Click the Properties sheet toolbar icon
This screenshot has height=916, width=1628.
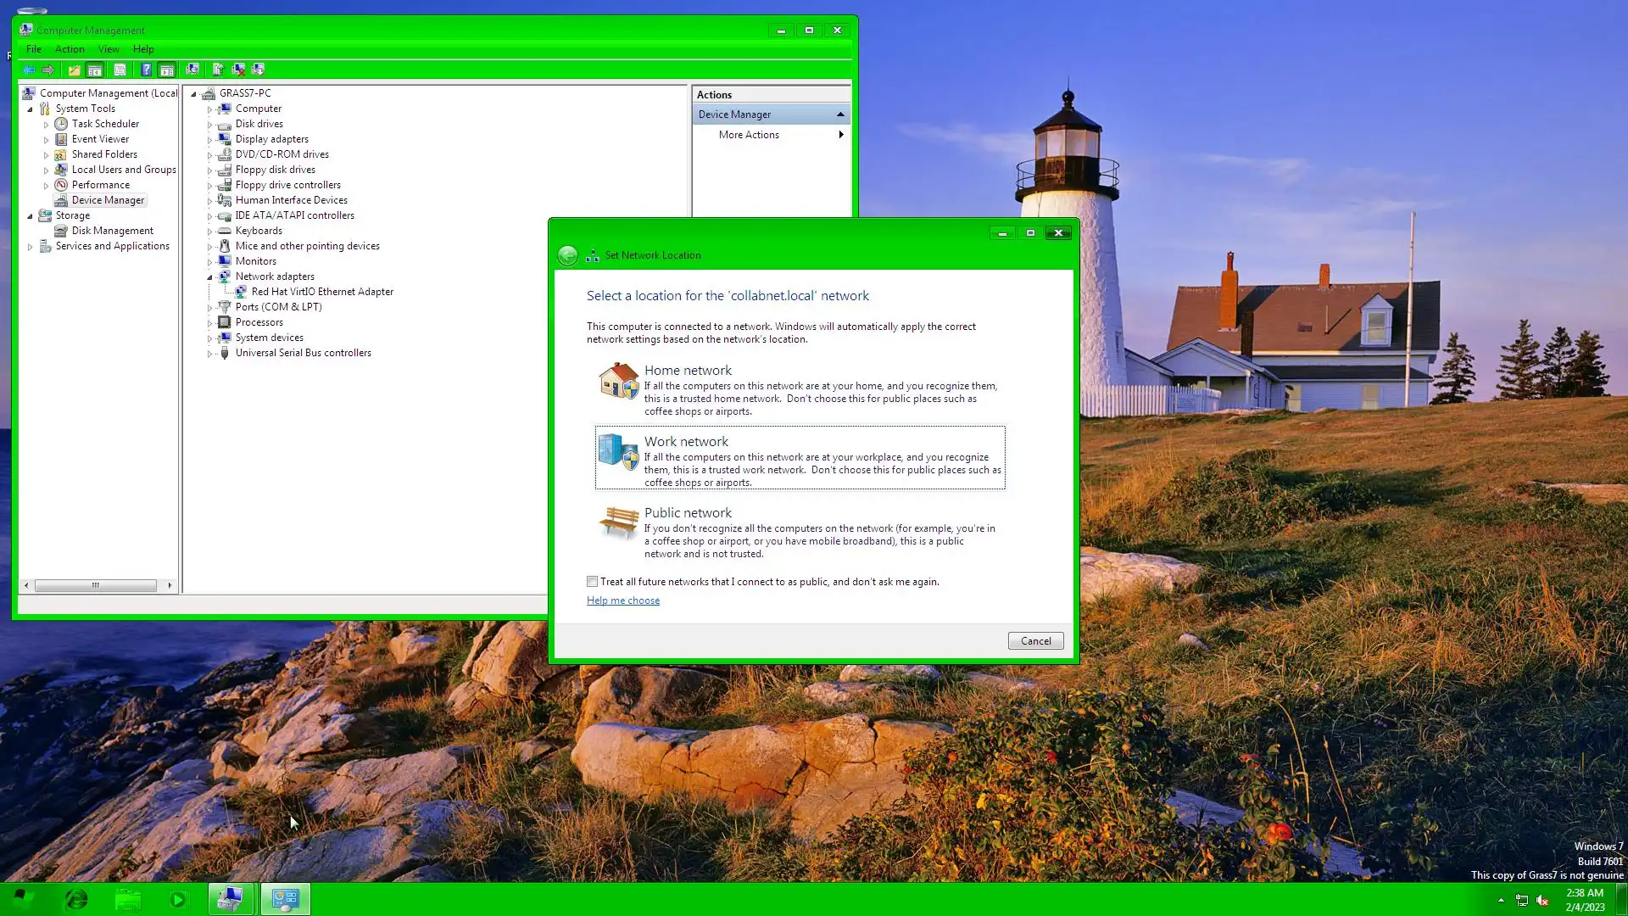120,70
